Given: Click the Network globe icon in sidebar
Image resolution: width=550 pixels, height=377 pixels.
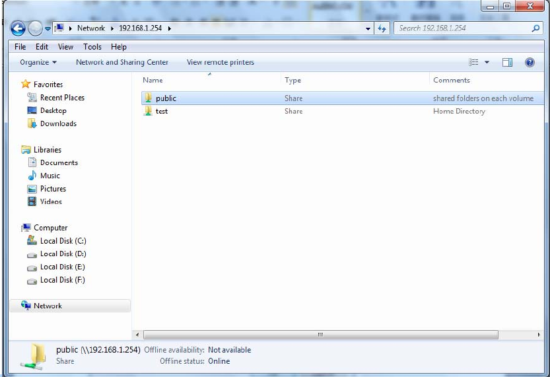Looking at the screenshot, I should (x=26, y=305).
